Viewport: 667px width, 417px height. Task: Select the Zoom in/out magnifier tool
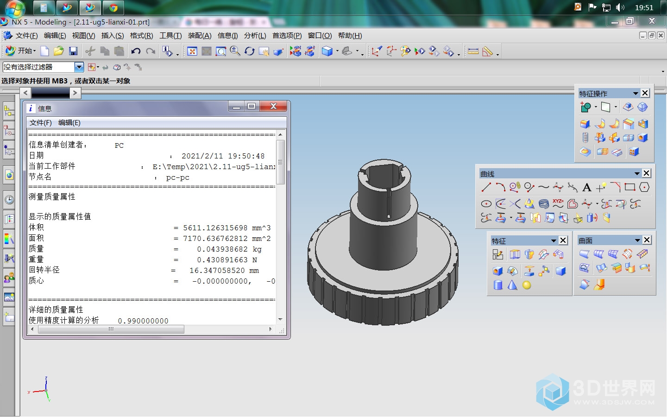pos(235,51)
